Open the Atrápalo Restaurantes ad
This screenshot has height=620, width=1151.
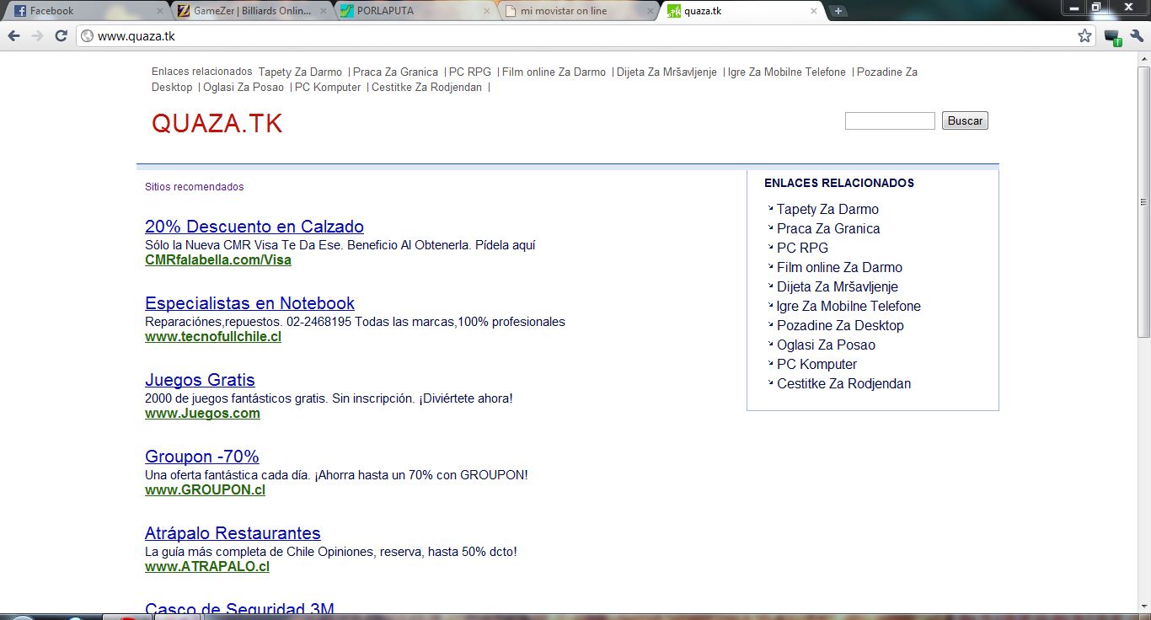click(233, 533)
